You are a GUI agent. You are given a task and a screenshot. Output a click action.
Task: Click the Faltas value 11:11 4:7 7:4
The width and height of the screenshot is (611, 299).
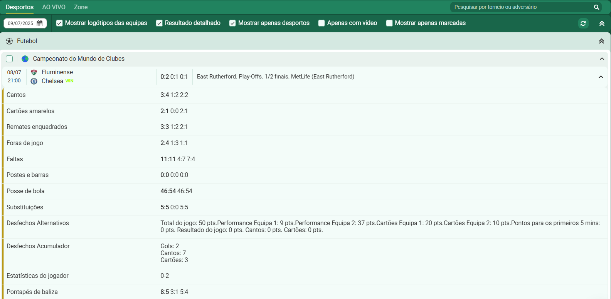pyautogui.click(x=178, y=159)
